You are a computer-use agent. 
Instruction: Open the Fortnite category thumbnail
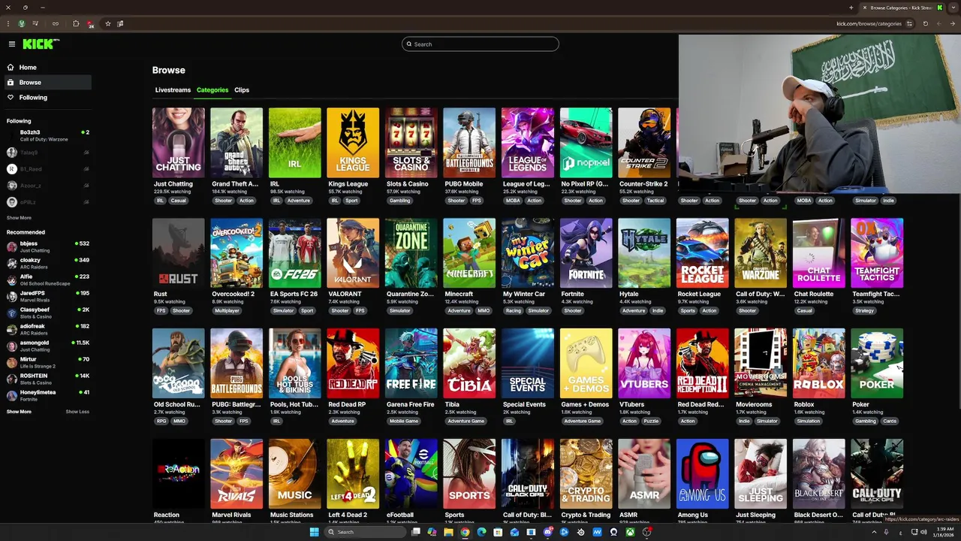(x=586, y=253)
